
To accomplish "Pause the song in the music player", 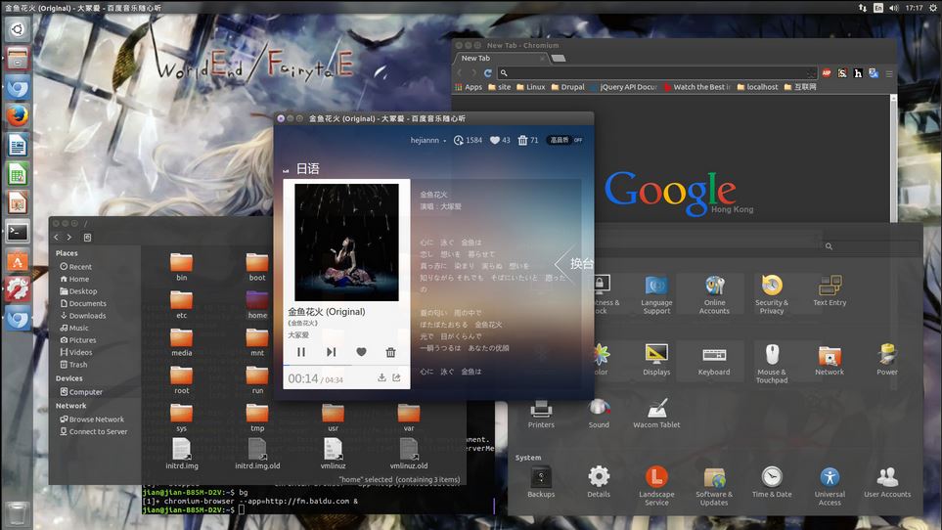I will tap(301, 352).
